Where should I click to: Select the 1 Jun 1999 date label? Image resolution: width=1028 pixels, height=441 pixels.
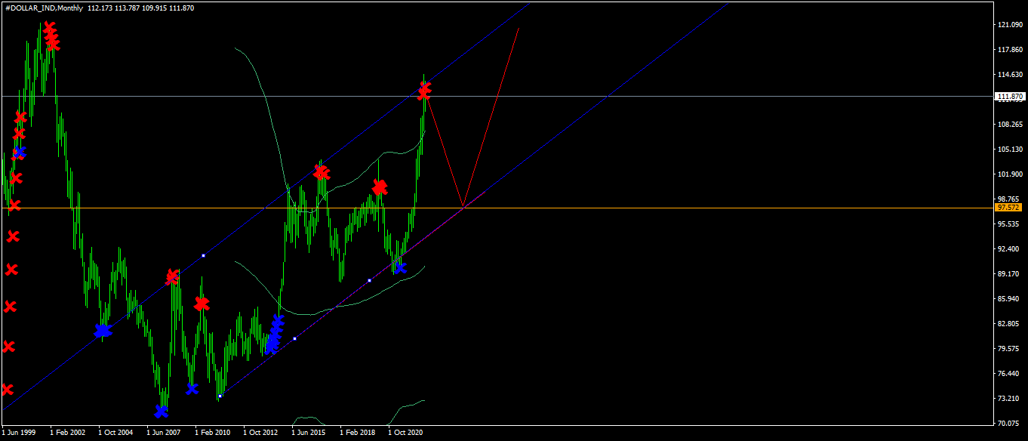point(19,433)
